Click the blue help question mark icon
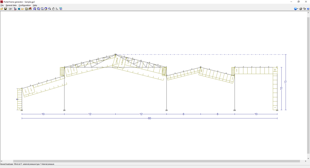Screen dimensions: 310x168 [x=308, y=9]
